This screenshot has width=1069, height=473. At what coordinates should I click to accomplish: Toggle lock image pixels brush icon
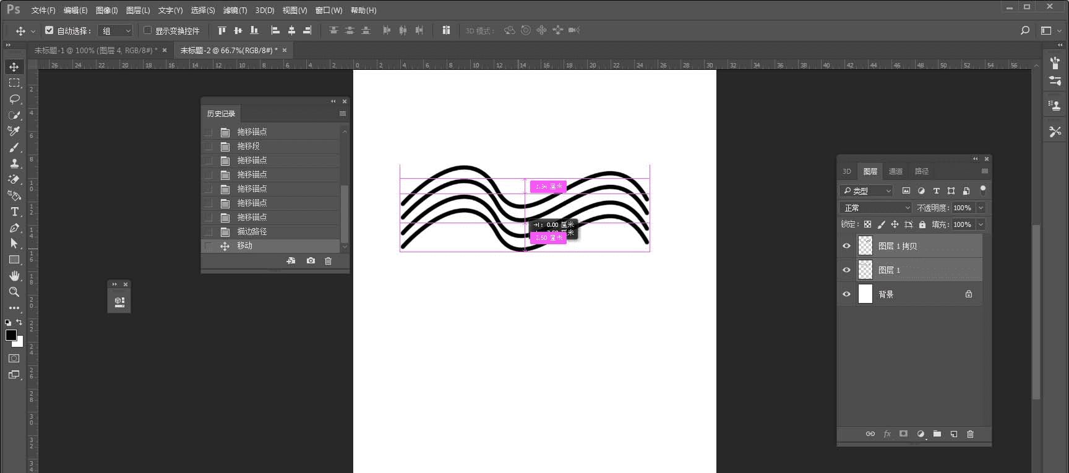(x=882, y=224)
